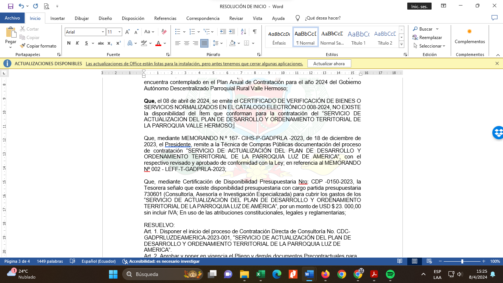
Task: Click the clear formatting eraser icon
Action: click(x=164, y=32)
